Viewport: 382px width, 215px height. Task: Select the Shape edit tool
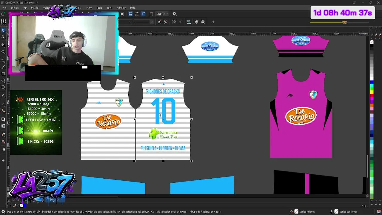tap(3, 37)
